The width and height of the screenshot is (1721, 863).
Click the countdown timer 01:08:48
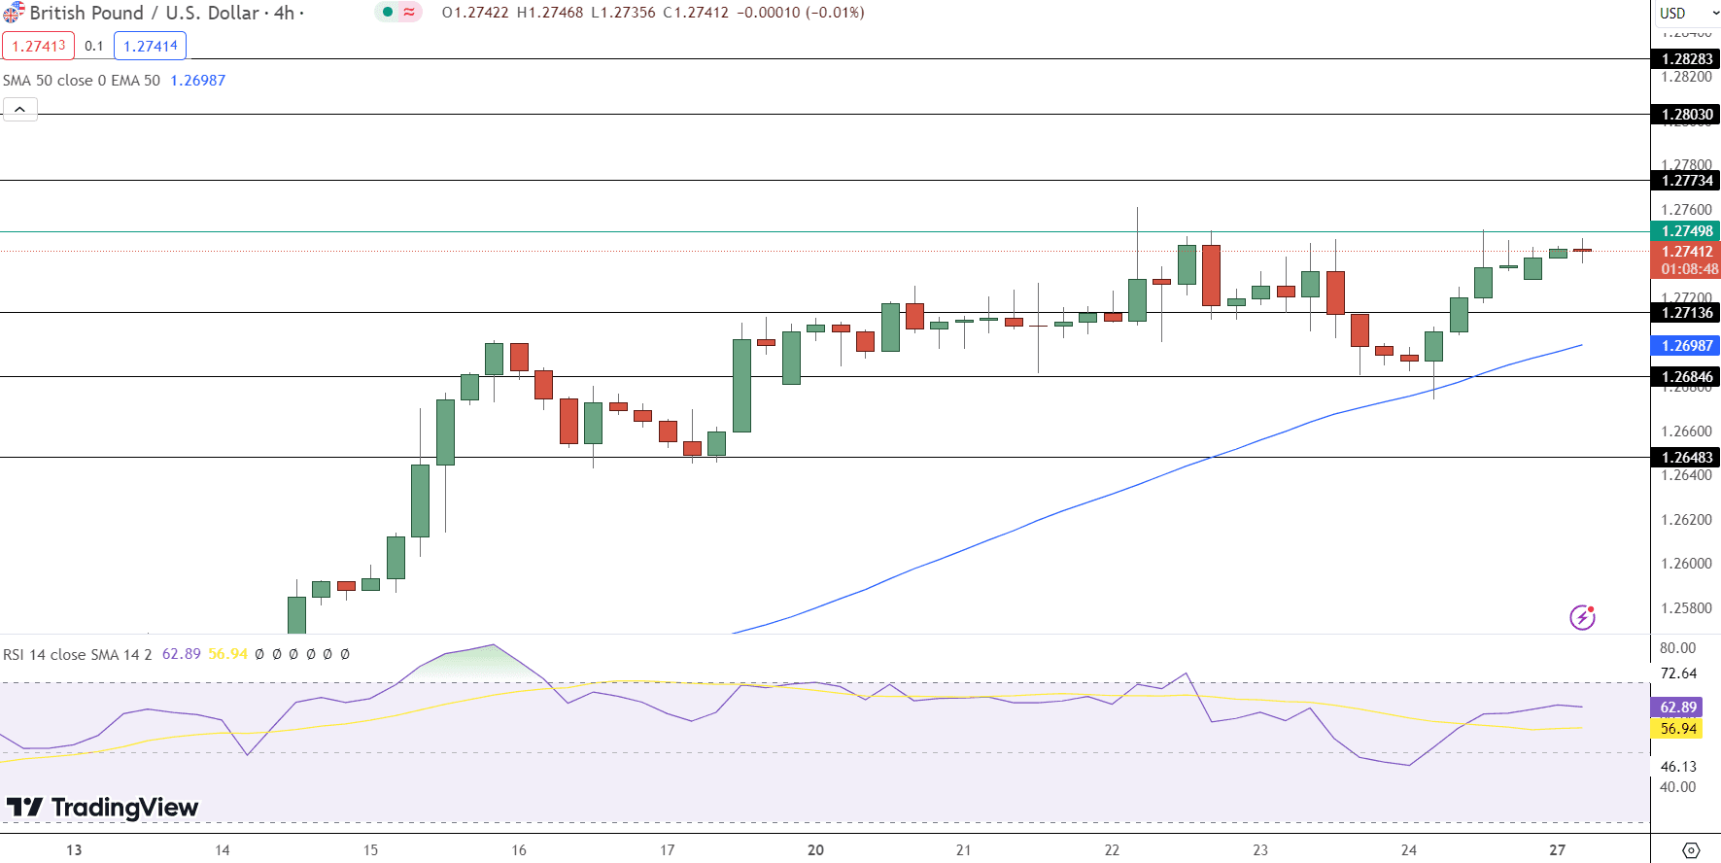(1689, 269)
